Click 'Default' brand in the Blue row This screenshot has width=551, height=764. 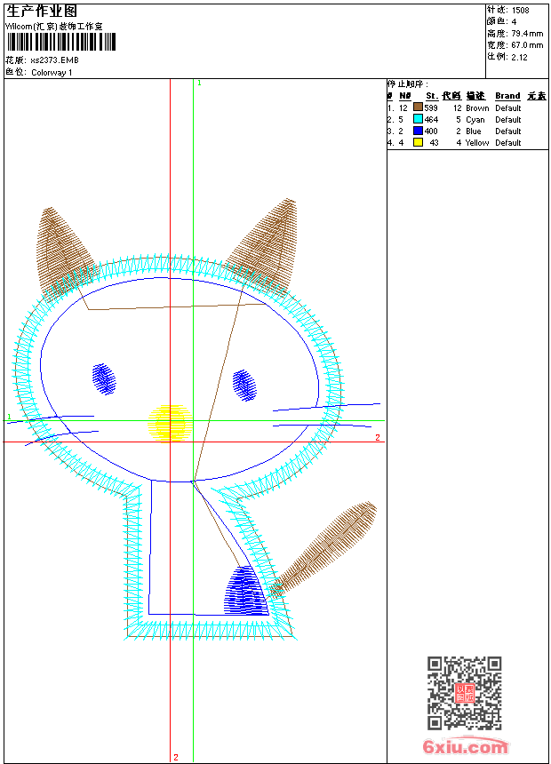point(508,131)
